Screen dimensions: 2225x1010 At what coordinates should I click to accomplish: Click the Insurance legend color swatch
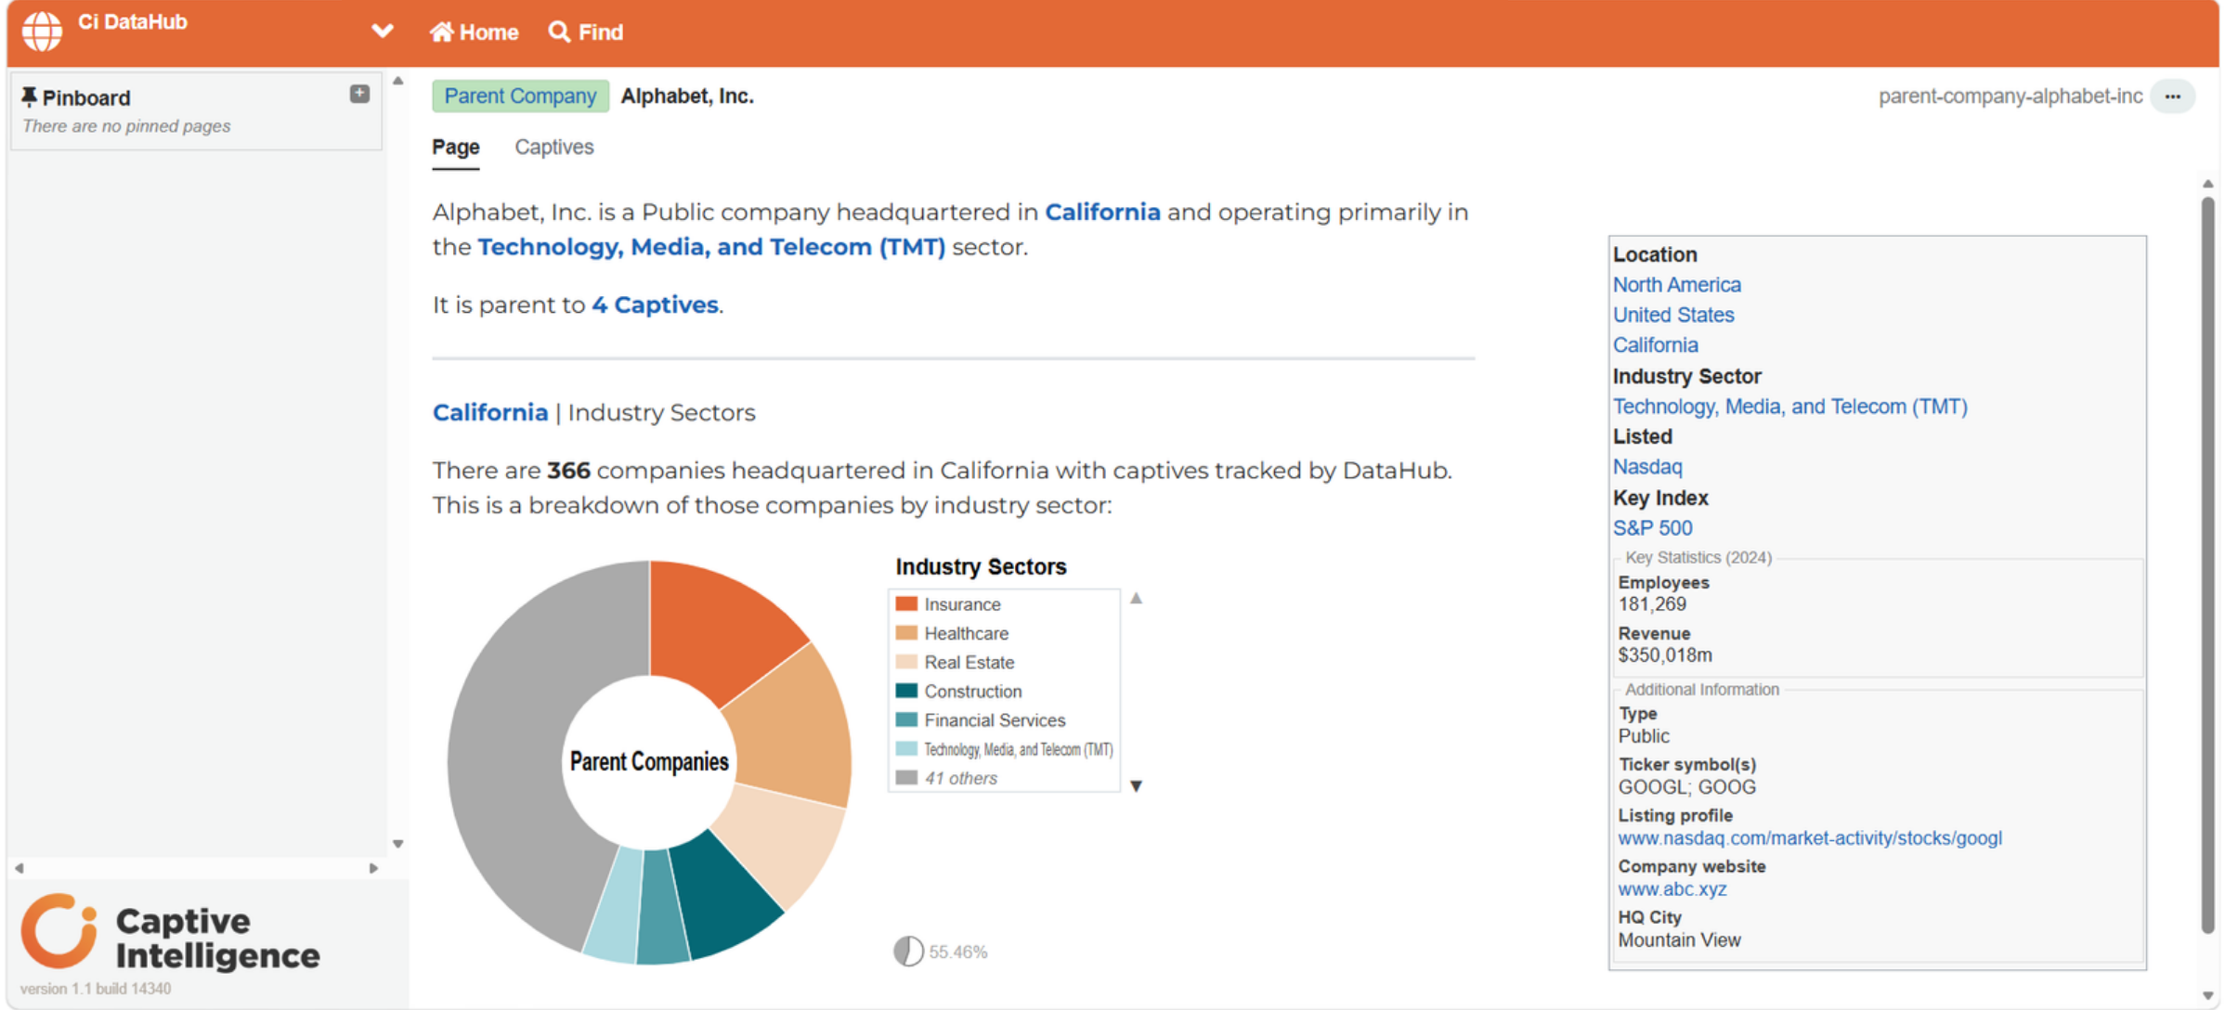tap(906, 604)
